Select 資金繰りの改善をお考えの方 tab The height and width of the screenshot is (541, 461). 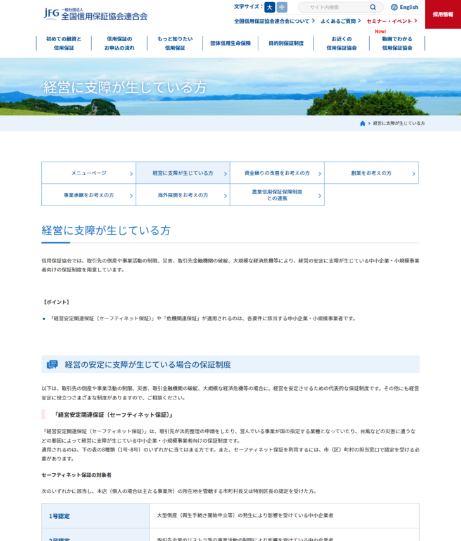coord(277,173)
